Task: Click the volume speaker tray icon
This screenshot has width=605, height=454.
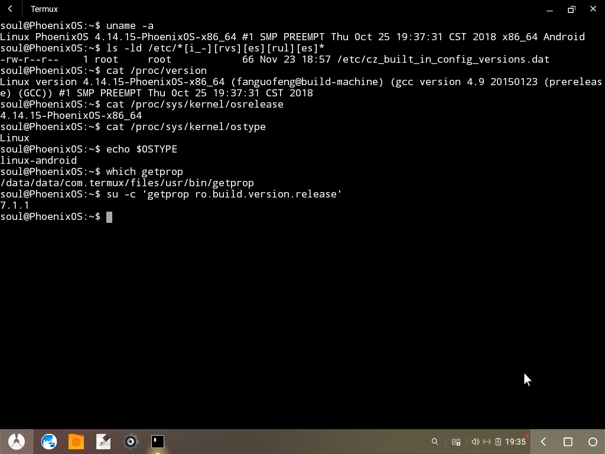Action: 476,441
